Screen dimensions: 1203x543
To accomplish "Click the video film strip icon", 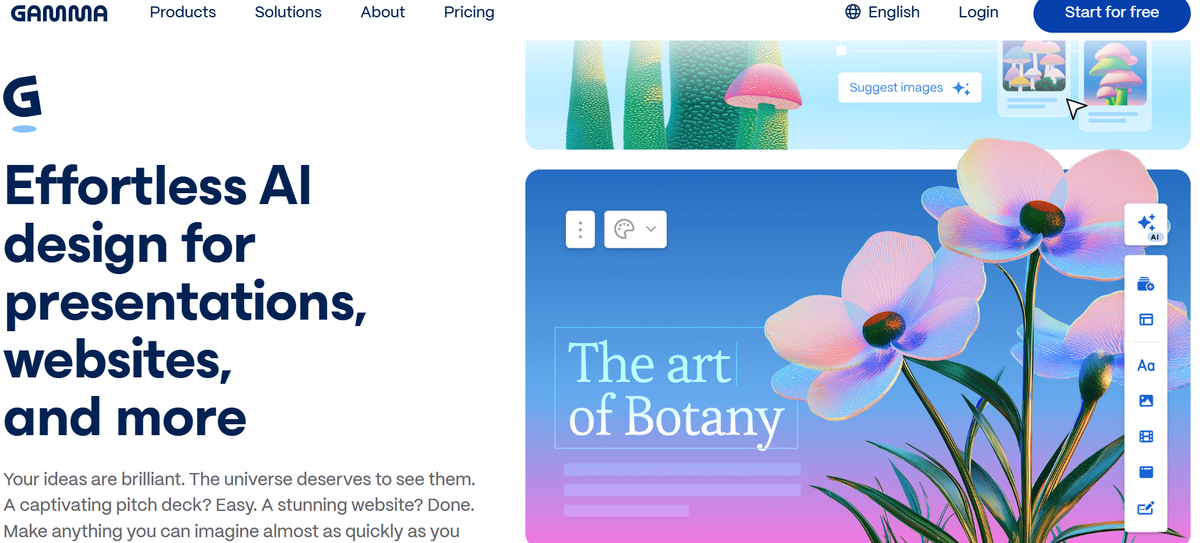I will [1146, 436].
